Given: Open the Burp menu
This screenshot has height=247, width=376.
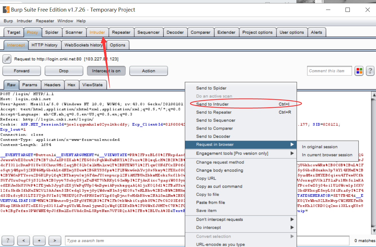Looking at the screenshot, I should coord(8,21).
